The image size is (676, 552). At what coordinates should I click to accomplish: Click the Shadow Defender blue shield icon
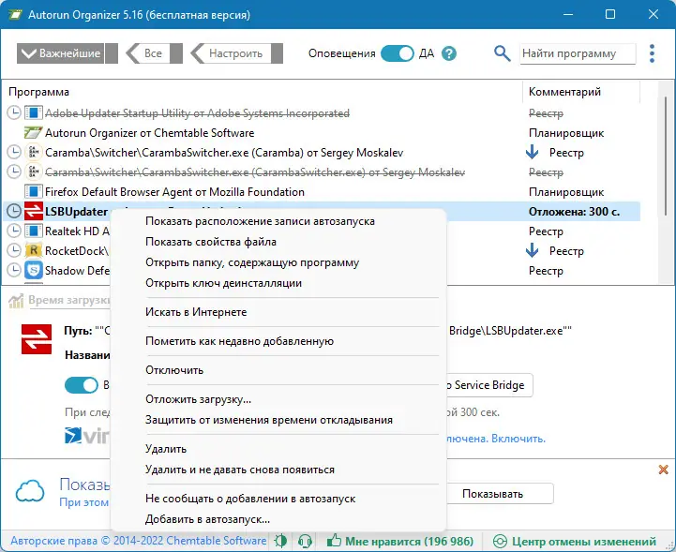pos(33,270)
